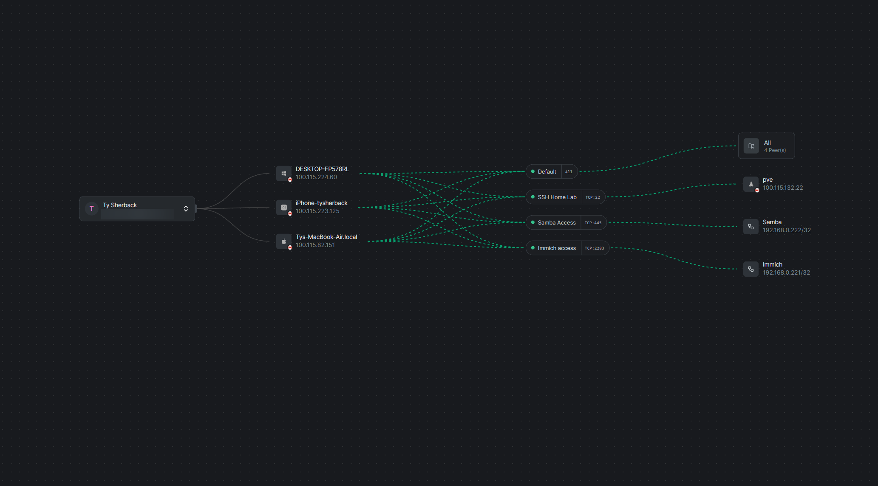
Task: Open the Immich access policy
Action: (x=567, y=248)
